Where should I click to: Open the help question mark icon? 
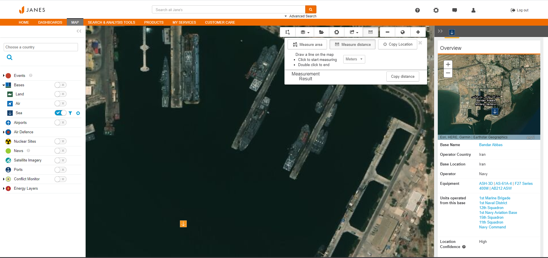(x=417, y=10)
